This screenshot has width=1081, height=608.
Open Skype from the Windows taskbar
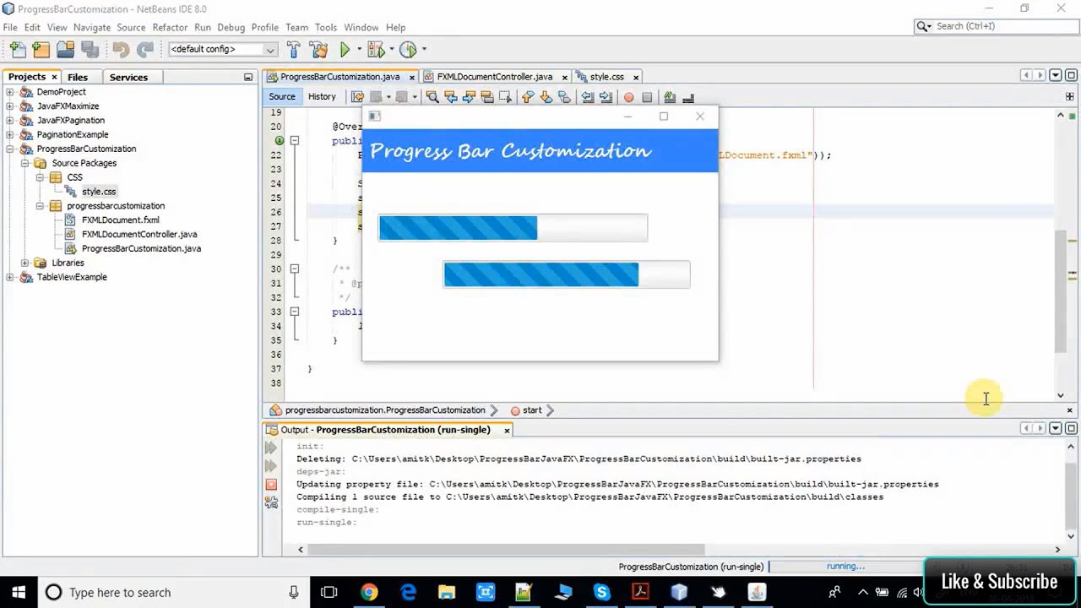(x=602, y=593)
